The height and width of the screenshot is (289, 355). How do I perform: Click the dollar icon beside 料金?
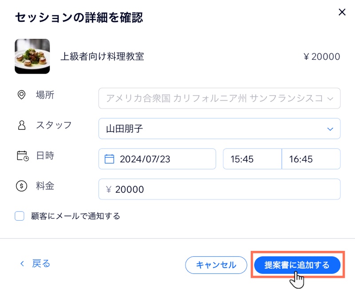click(22, 186)
